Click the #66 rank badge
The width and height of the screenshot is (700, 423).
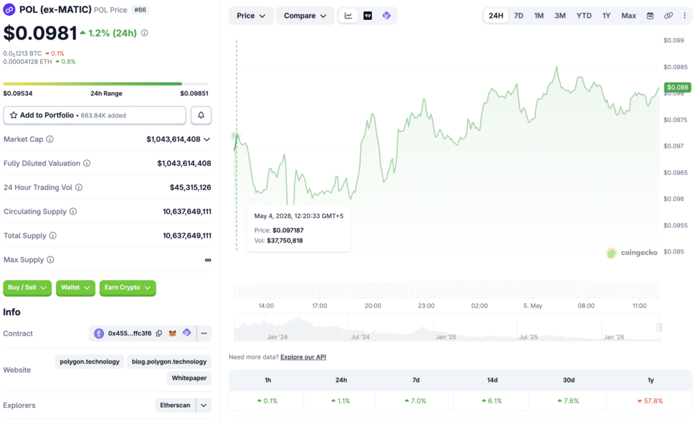140,10
